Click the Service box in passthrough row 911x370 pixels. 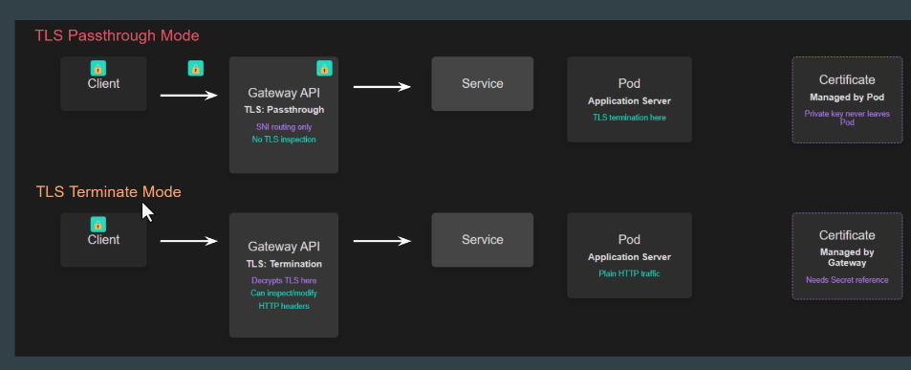click(482, 83)
